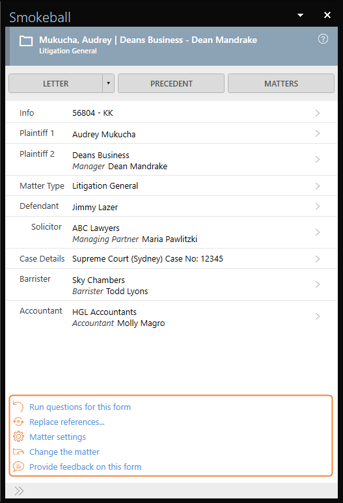Click the Replace references icon
The height and width of the screenshot is (503, 343).
(x=18, y=422)
